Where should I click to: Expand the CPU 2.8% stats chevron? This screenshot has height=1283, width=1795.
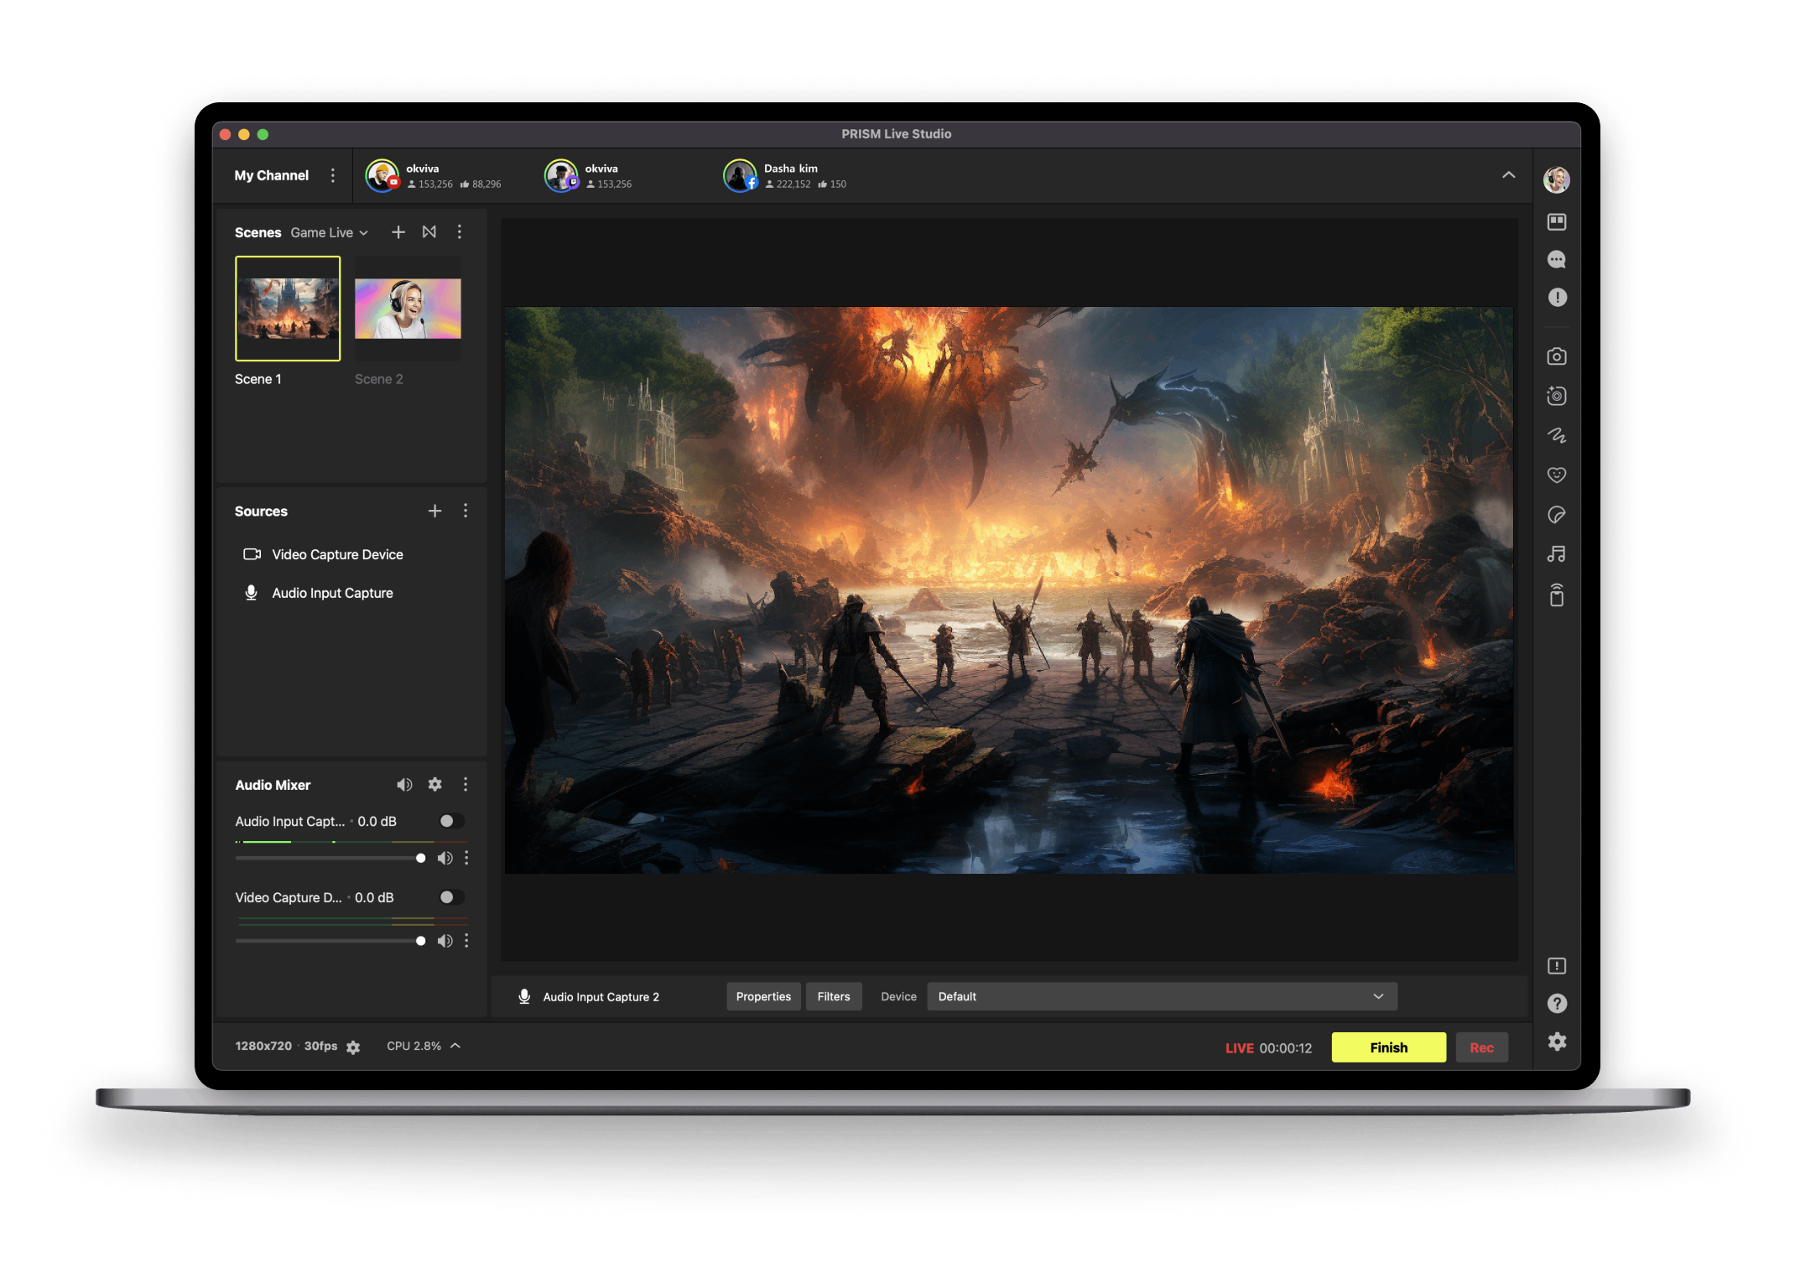(x=455, y=1046)
